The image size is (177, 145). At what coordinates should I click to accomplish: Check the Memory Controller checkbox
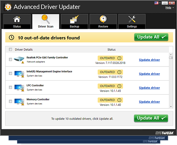10,101
